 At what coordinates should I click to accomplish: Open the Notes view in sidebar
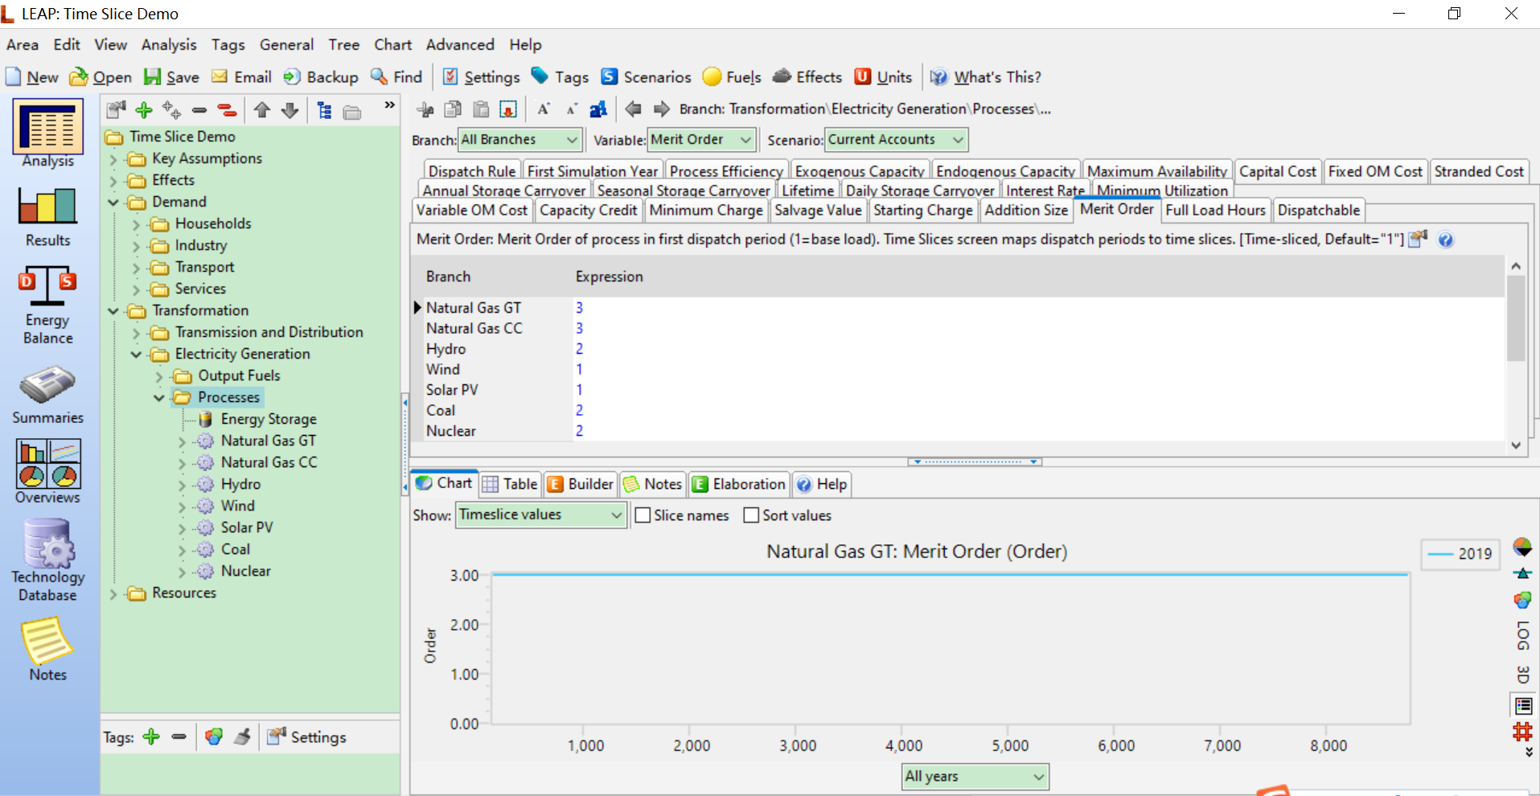[x=47, y=650]
